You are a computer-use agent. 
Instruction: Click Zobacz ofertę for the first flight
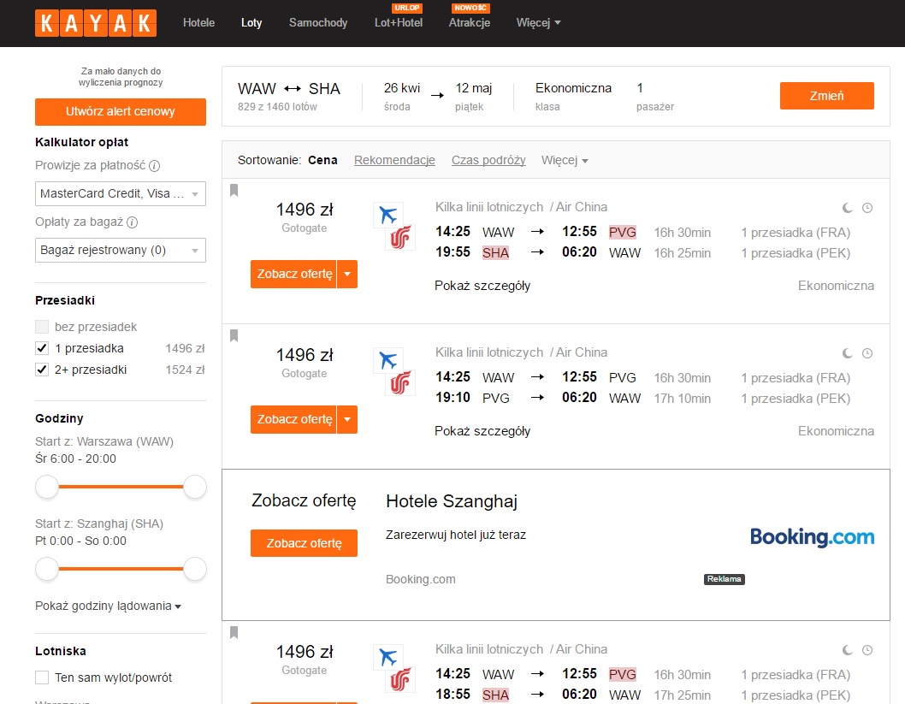[293, 274]
